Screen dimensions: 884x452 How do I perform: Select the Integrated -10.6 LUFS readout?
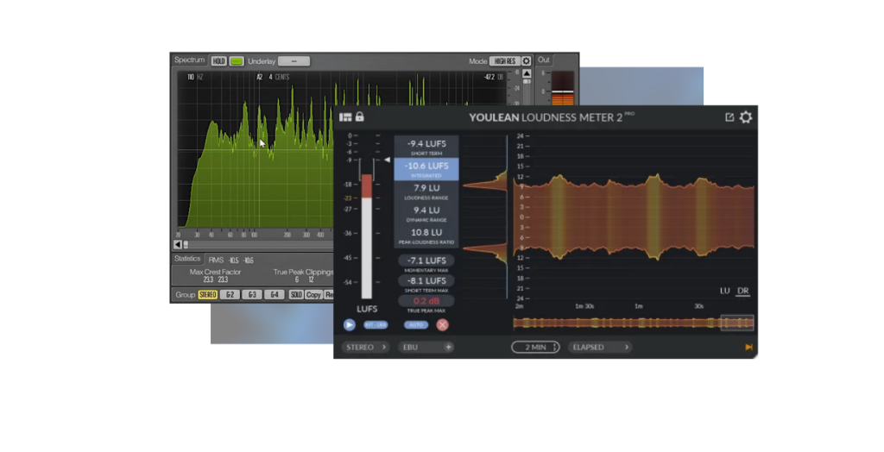[x=426, y=169]
